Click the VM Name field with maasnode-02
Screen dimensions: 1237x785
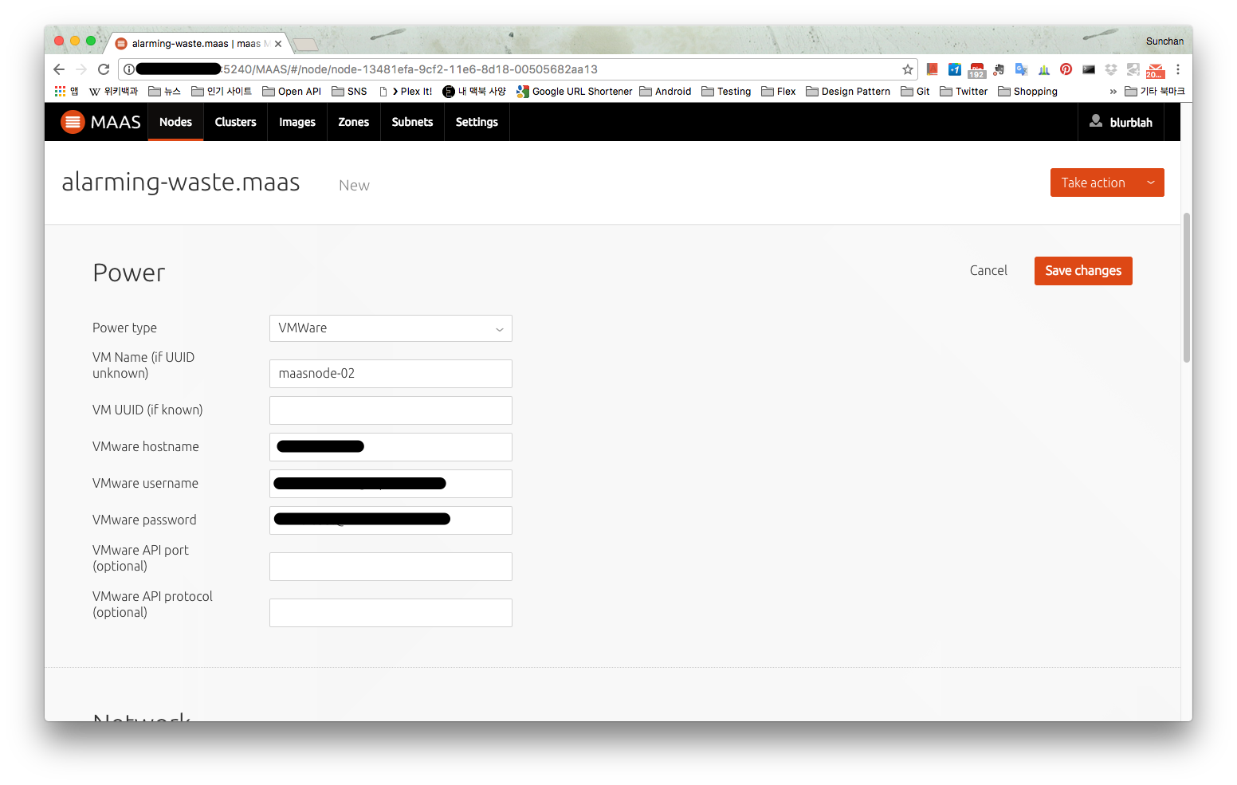pos(391,374)
